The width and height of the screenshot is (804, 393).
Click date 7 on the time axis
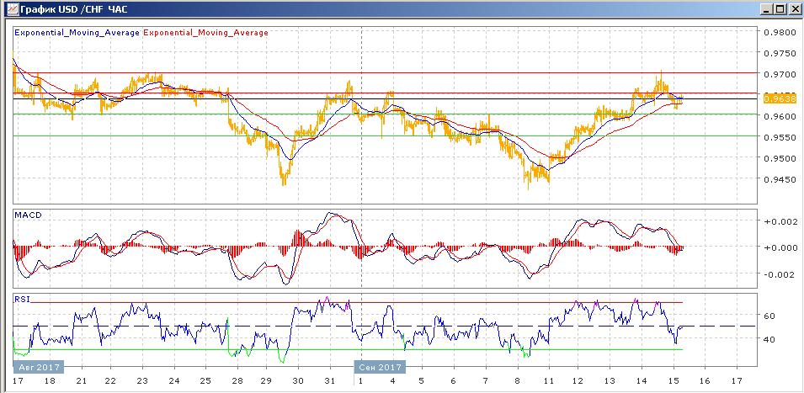[485, 381]
